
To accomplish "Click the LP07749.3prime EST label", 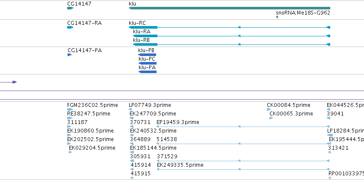I will click(x=150, y=105).
